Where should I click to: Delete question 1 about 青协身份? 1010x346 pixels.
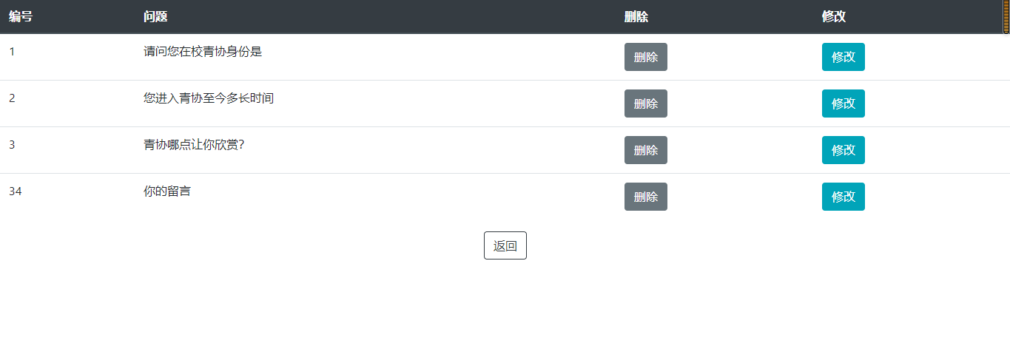coord(646,57)
